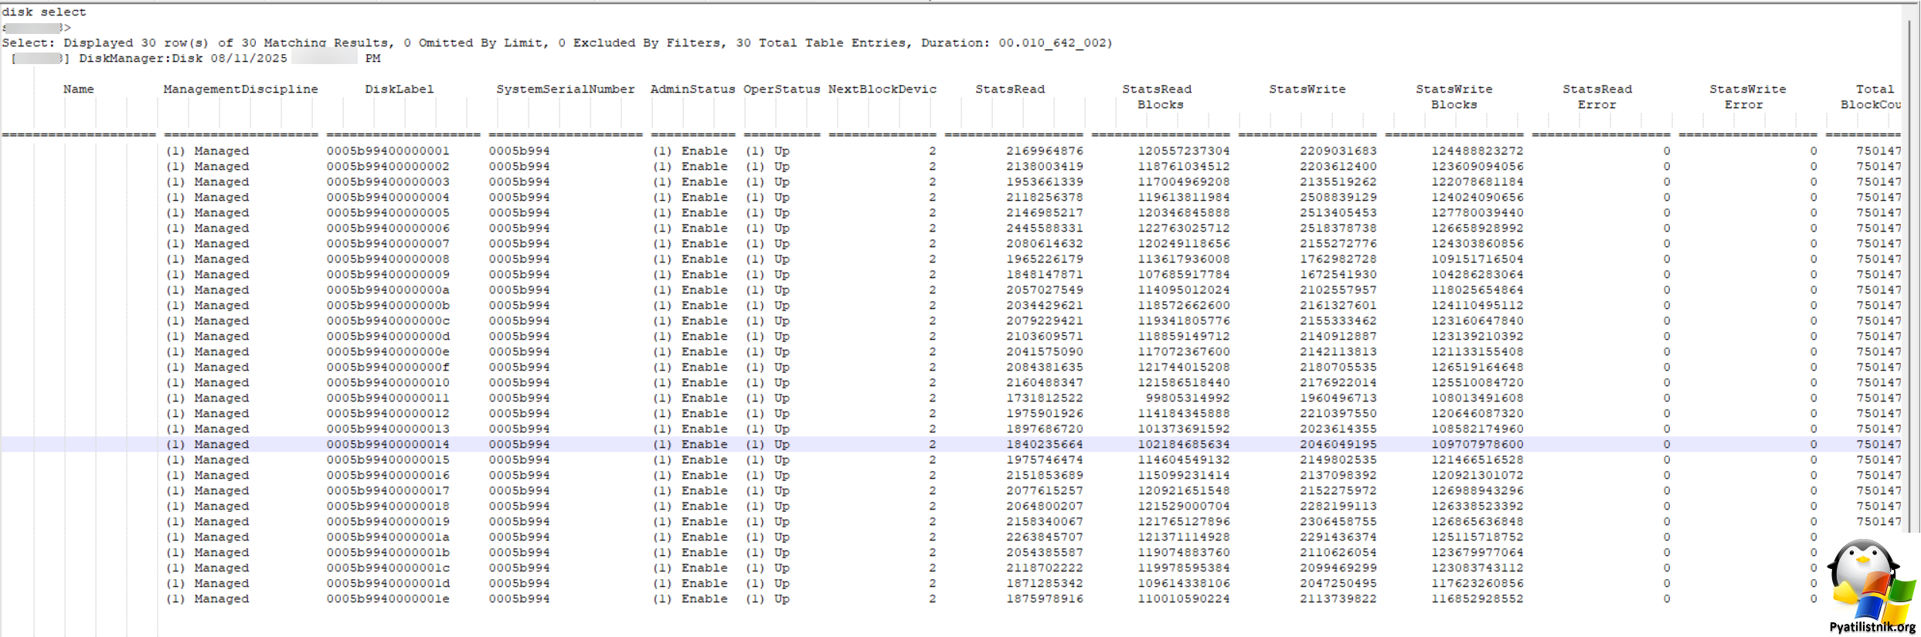Click the 'Select: Displayed 30 row(s)' summary line

click(x=557, y=43)
